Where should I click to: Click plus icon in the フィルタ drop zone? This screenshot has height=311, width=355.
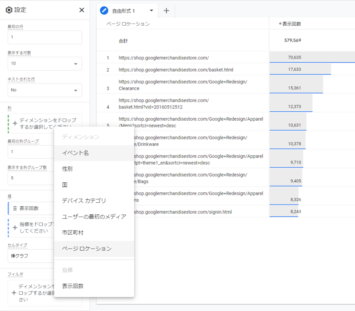tap(14, 293)
